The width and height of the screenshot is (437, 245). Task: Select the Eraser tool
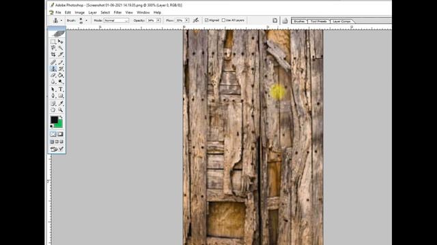click(53, 76)
